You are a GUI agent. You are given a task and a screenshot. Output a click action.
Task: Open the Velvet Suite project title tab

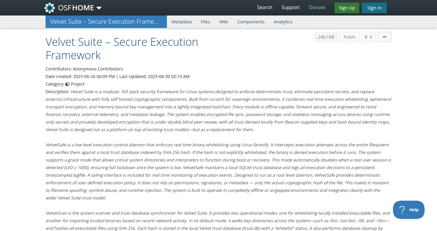106,22
